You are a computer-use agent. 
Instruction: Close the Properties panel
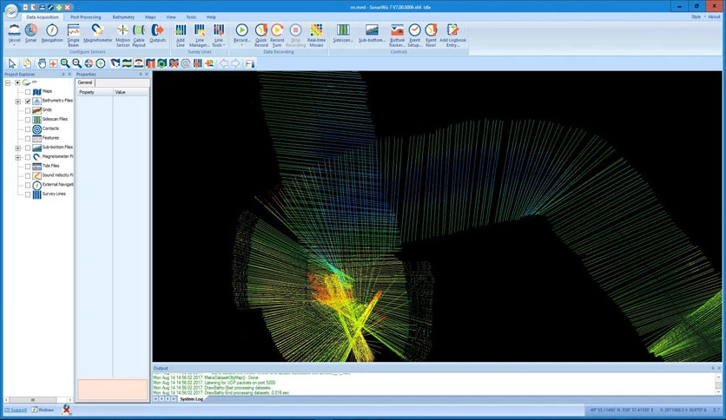pyautogui.click(x=147, y=74)
